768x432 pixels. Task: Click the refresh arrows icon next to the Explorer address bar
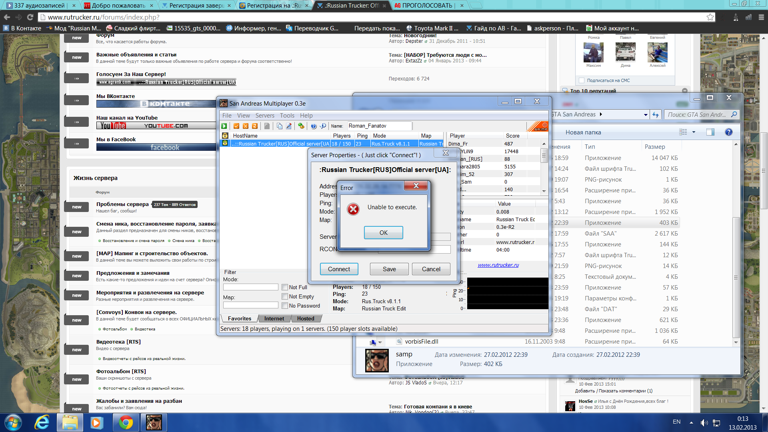[x=655, y=114]
